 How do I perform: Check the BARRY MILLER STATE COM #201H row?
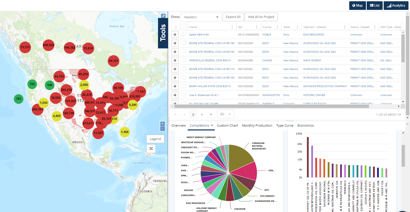pos(184,86)
